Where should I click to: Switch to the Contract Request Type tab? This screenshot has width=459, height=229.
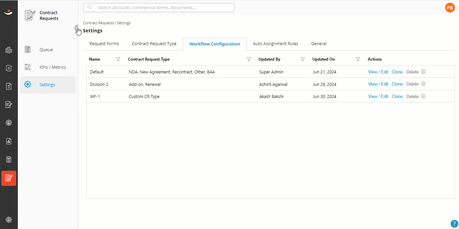tap(154, 44)
